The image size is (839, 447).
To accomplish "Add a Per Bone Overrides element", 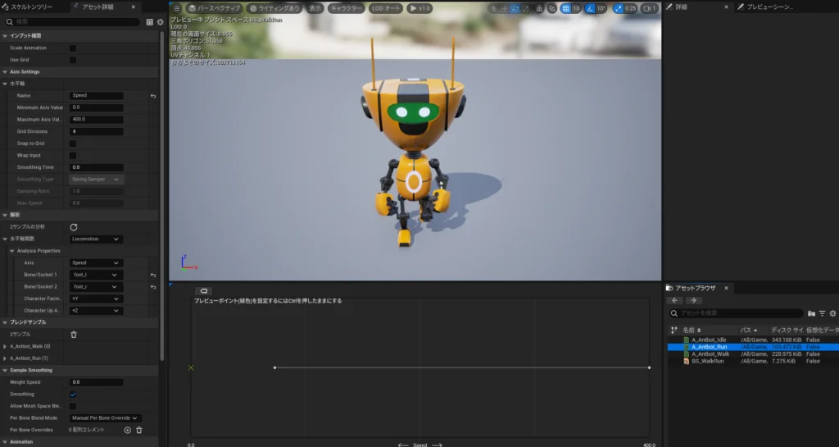I will (x=127, y=430).
